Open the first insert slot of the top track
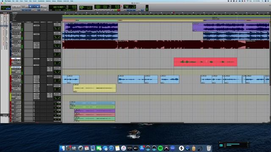This screenshot has width=271, height=152. pyautogui.click(x=36, y=25)
